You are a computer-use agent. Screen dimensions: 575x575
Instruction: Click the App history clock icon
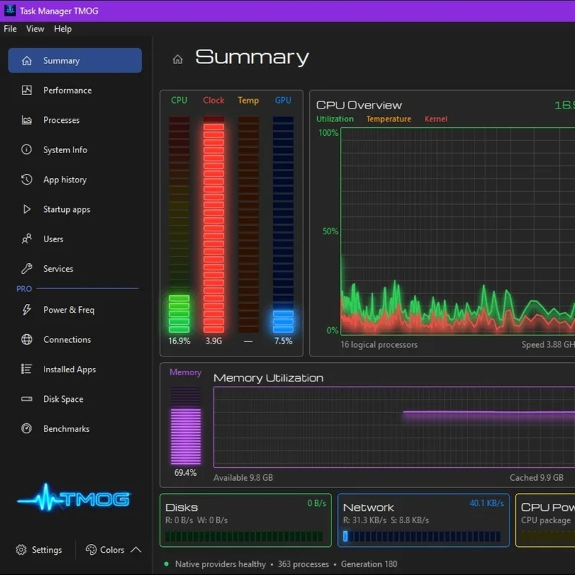[27, 179]
